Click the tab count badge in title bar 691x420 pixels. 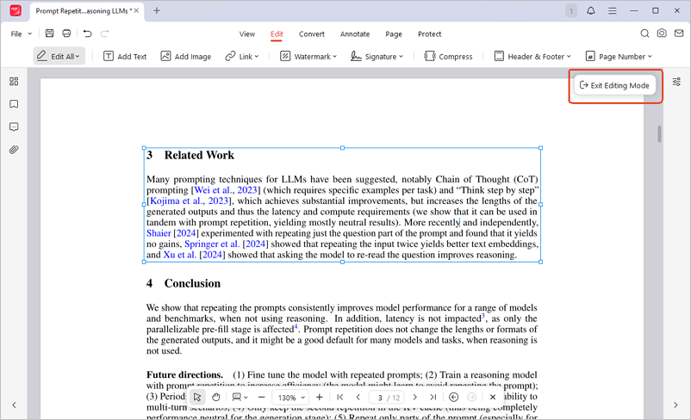coord(571,11)
